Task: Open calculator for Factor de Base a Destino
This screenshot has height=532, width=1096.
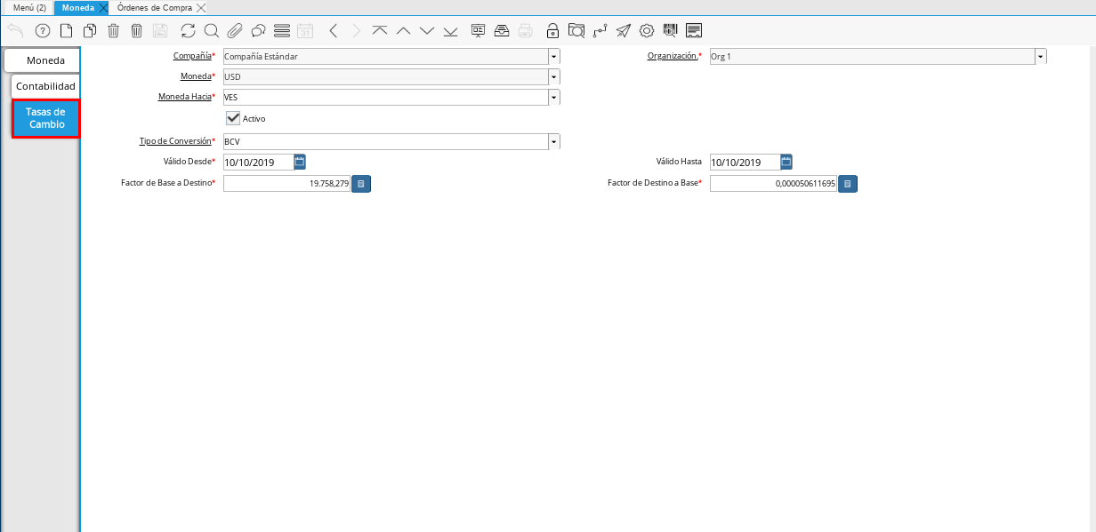Action: pos(360,184)
